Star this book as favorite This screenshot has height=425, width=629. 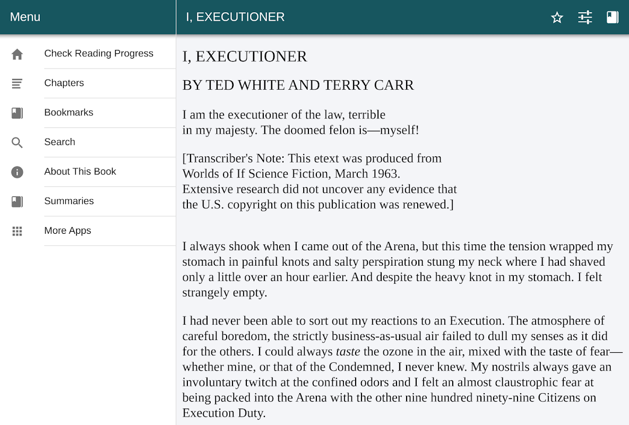coord(557,18)
